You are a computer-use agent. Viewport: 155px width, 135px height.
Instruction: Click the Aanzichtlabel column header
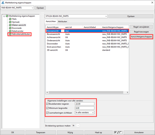[x=92, y=27]
